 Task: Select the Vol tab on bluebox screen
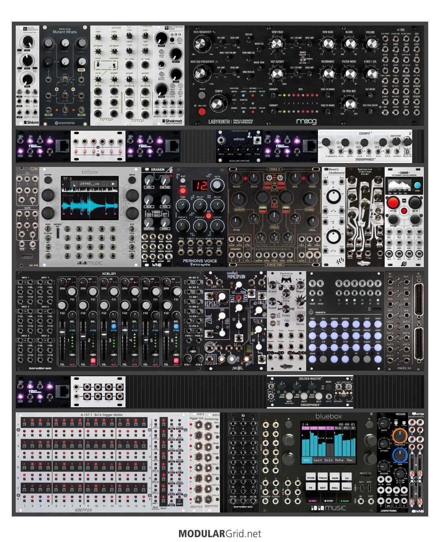click(307, 460)
